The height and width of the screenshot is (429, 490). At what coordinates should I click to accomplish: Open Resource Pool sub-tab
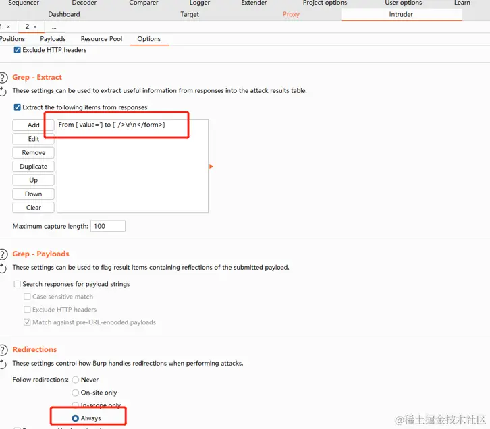[x=101, y=39]
